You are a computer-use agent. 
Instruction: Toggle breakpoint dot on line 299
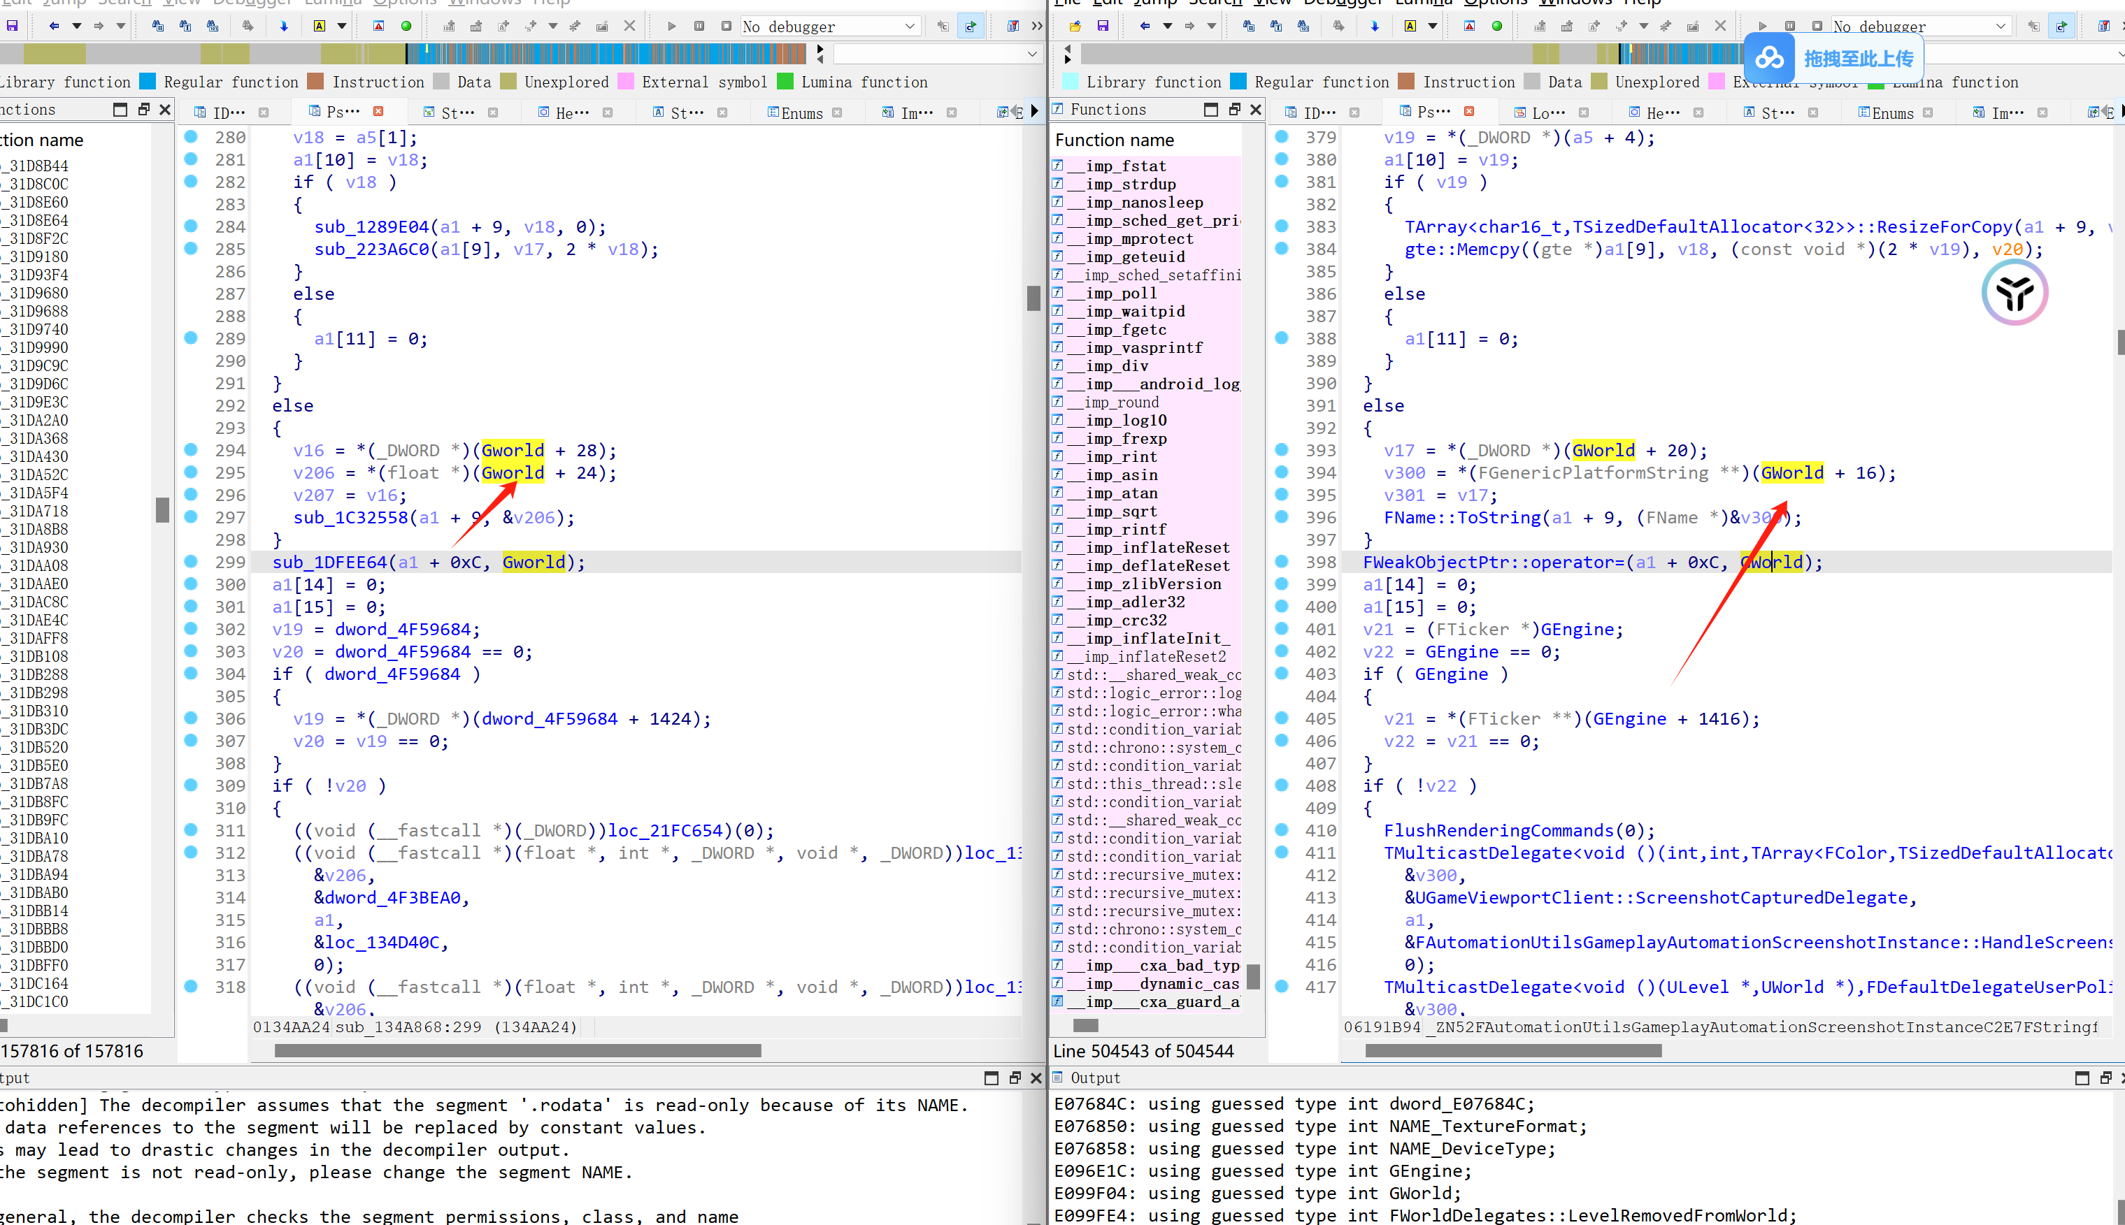(x=191, y=562)
